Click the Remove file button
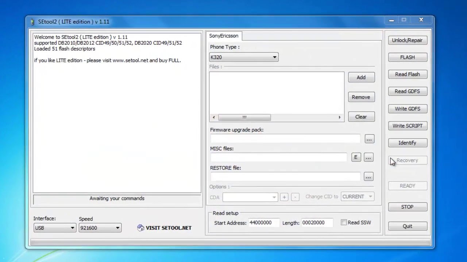 (x=361, y=97)
